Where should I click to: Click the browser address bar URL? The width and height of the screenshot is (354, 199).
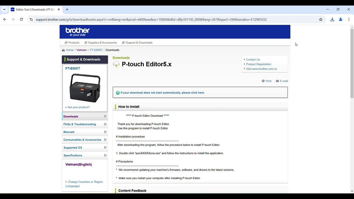(x=151, y=19)
